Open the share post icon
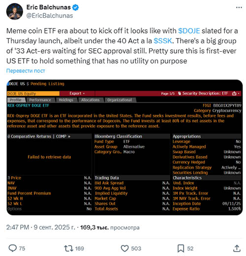The image size is (246, 256). pos(237,248)
